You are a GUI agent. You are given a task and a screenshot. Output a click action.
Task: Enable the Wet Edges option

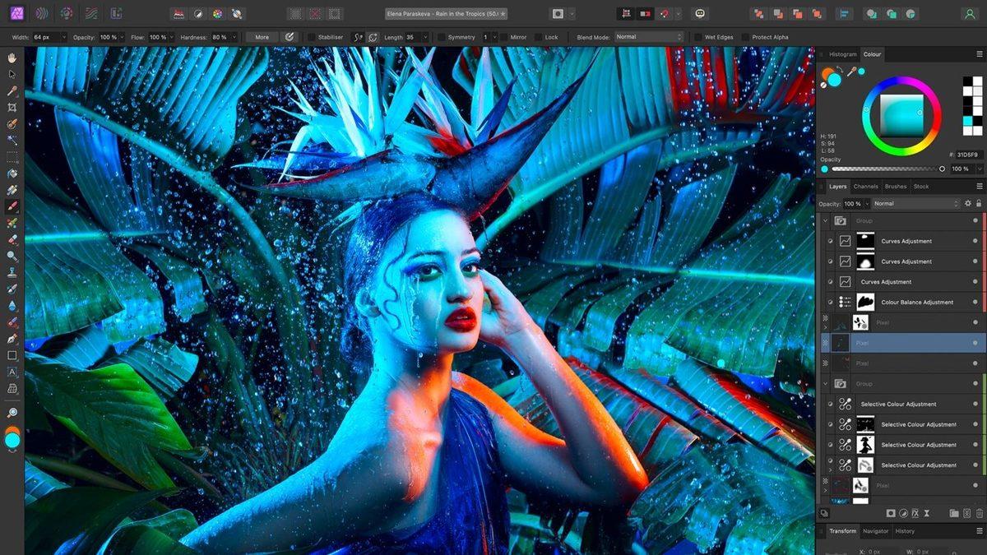[697, 36]
